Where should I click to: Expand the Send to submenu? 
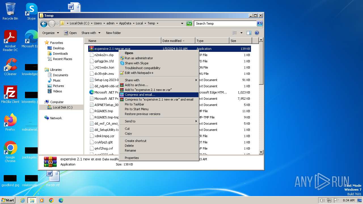(159, 121)
